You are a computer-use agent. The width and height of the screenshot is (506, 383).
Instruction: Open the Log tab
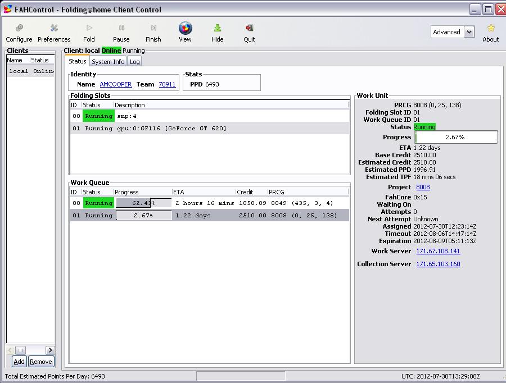coord(135,62)
